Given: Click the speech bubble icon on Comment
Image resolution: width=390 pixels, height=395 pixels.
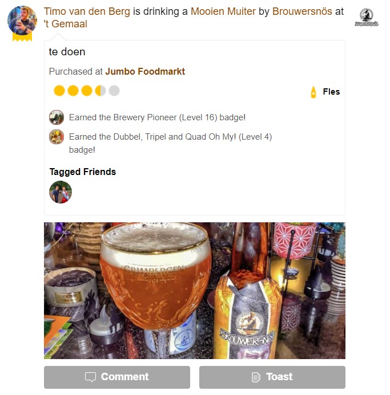Looking at the screenshot, I should 90,377.
